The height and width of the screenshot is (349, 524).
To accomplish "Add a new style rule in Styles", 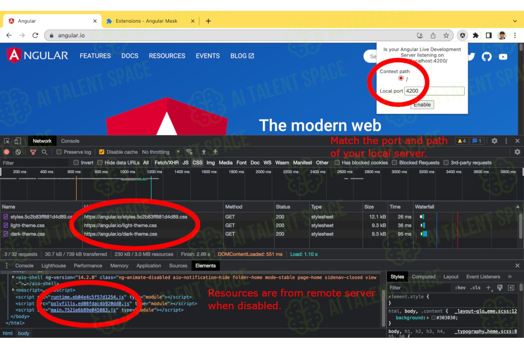I will tap(489, 288).
